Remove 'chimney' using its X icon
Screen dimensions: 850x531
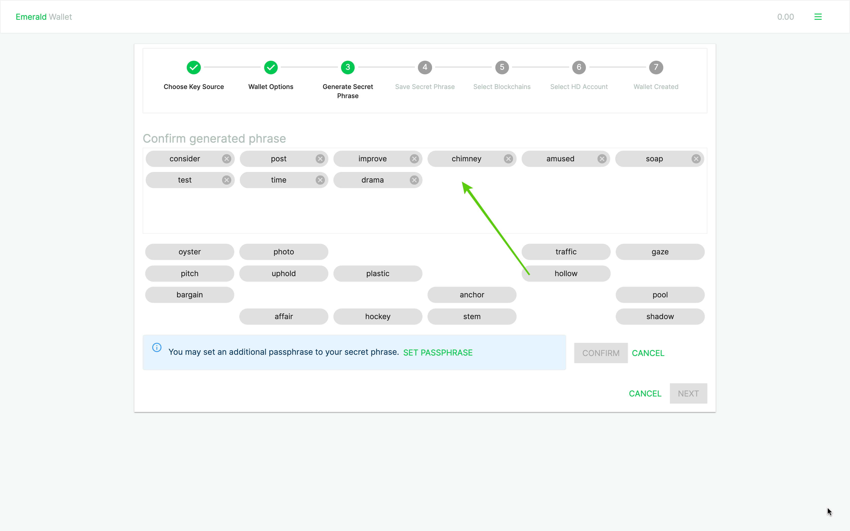[x=508, y=159]
